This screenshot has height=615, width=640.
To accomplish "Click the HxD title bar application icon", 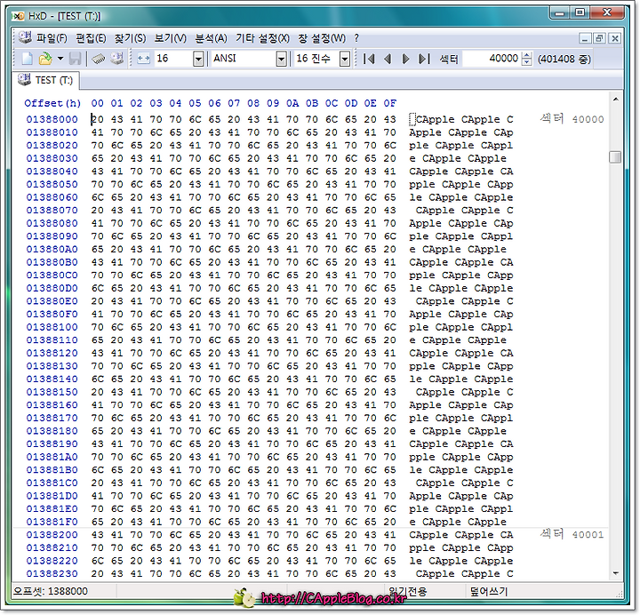I will point(18,16).
